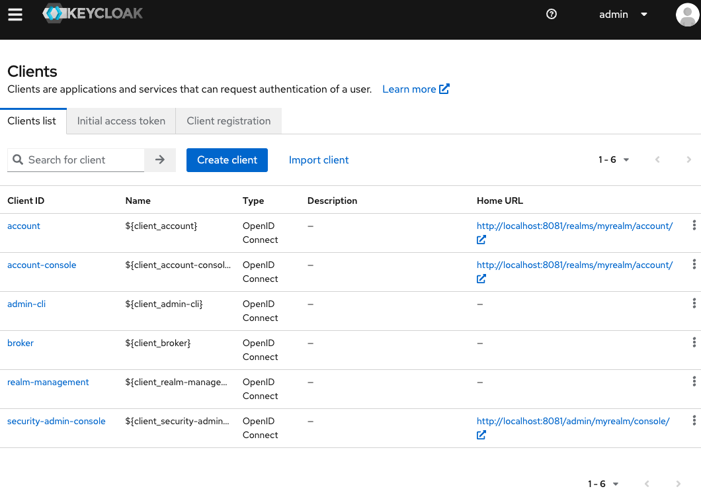Open the hamburger navigation menu

15,15
